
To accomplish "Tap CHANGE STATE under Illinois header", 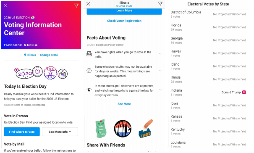I will (124, 6).
